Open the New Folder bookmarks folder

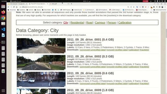point(46,10)
